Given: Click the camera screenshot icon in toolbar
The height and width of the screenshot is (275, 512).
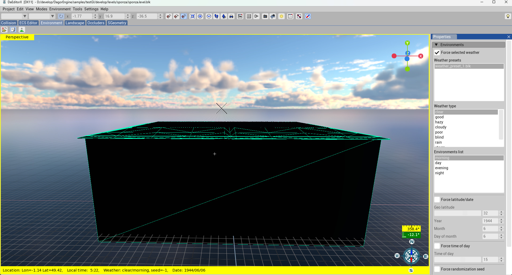Looking at the screenshot, I should 265,16.
